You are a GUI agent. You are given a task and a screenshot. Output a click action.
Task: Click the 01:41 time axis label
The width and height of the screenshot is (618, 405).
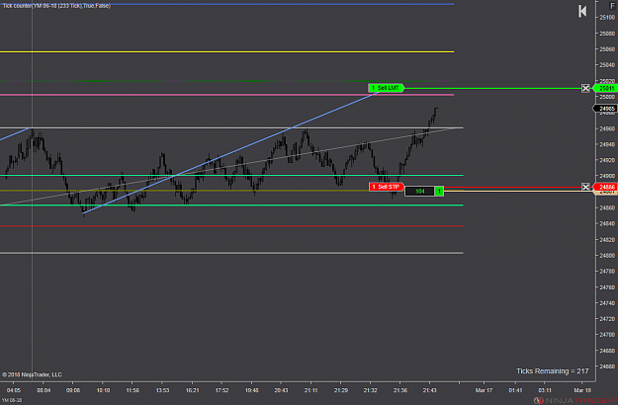click(515, 390)
